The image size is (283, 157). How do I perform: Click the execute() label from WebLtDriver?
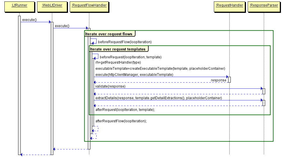coord(62,26)
